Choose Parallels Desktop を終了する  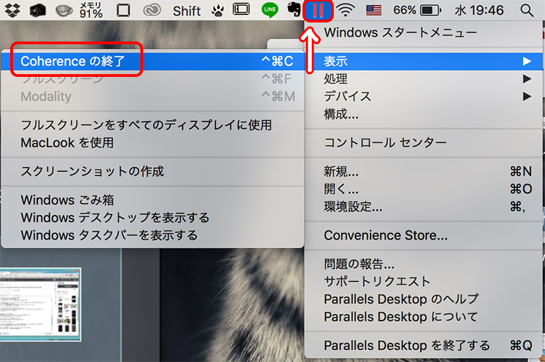click(x=424, y=346)
